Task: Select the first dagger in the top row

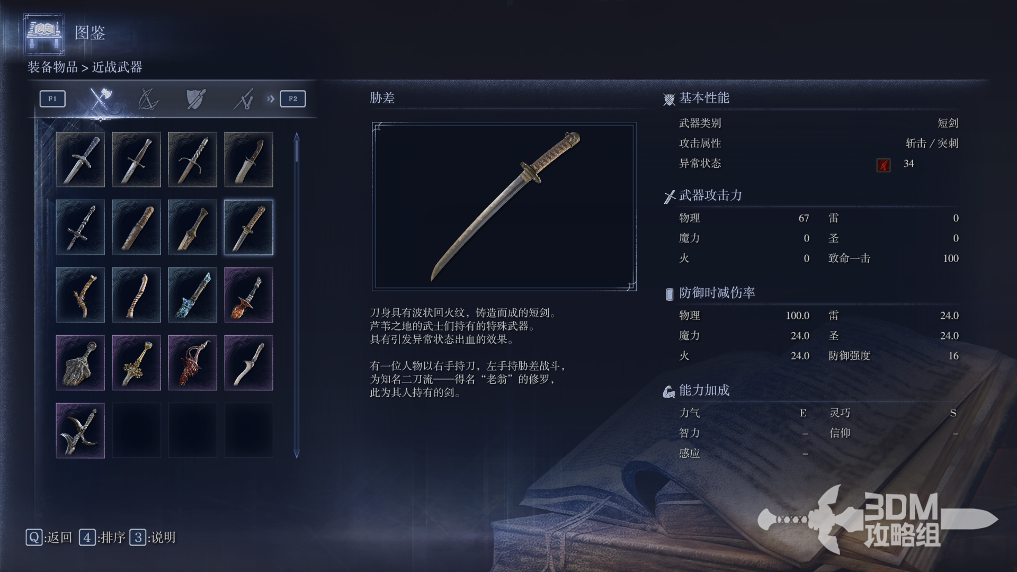Action: click(80, 159)
